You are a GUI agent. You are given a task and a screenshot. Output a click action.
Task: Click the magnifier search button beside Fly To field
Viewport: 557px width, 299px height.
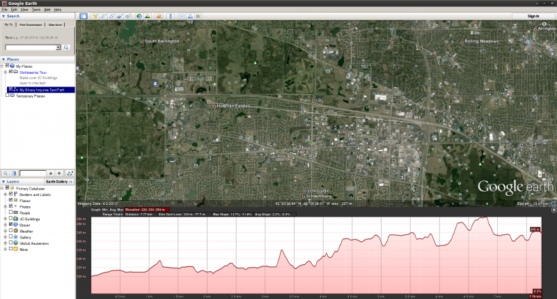66,47
